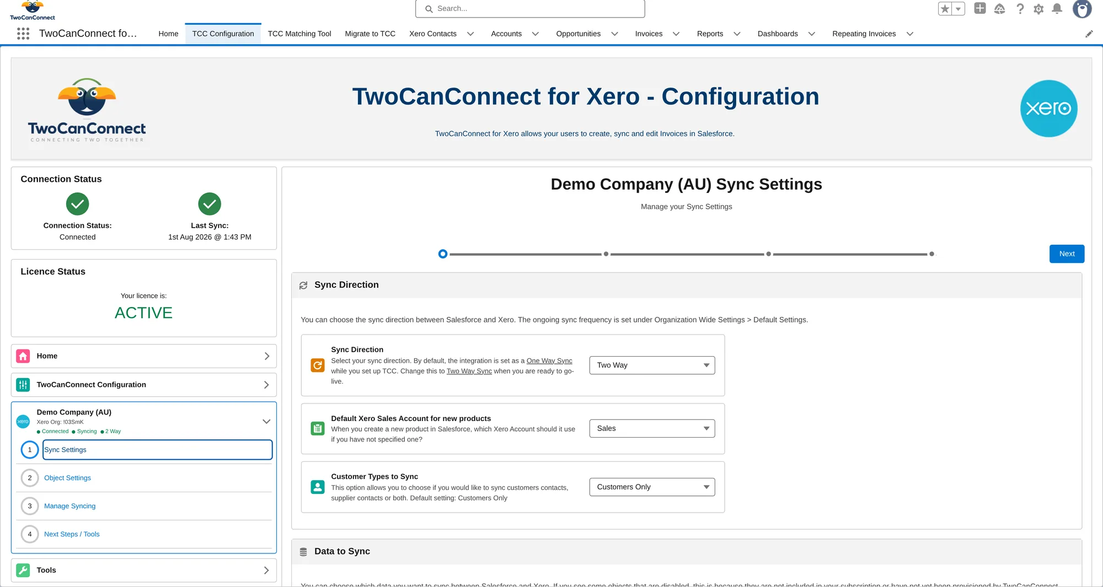Open the Help question mark icon

point(1020,9)
